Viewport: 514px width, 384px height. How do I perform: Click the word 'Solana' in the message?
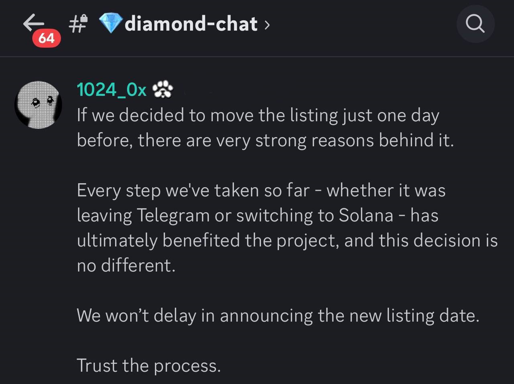366,215
